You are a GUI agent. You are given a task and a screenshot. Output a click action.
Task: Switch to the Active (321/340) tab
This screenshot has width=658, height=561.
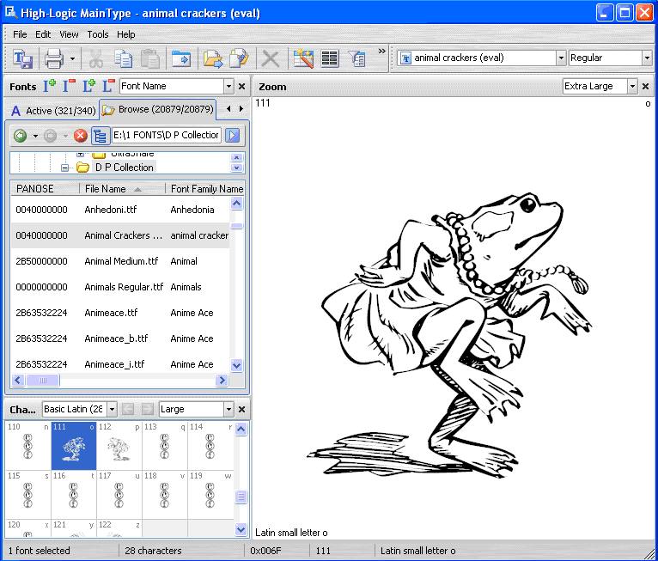53,111
